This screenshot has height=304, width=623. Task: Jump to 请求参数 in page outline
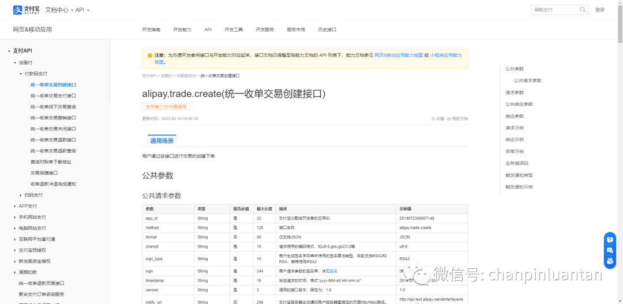515,93
